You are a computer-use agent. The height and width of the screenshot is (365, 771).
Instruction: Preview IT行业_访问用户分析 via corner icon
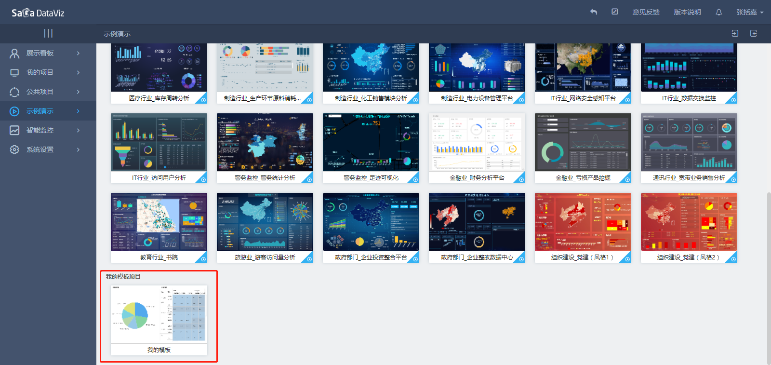(x=203, y=179)
